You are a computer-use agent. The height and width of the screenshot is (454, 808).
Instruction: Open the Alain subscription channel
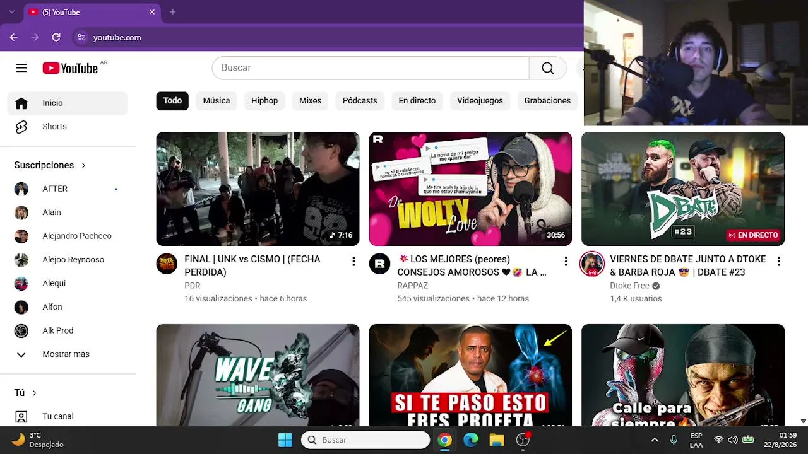(x=68, y=212)
